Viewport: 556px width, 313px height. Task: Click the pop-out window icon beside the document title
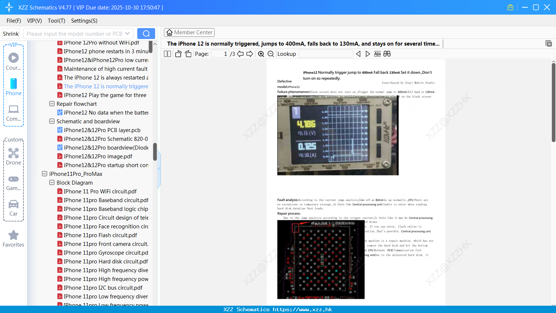[x=549, y=43]
